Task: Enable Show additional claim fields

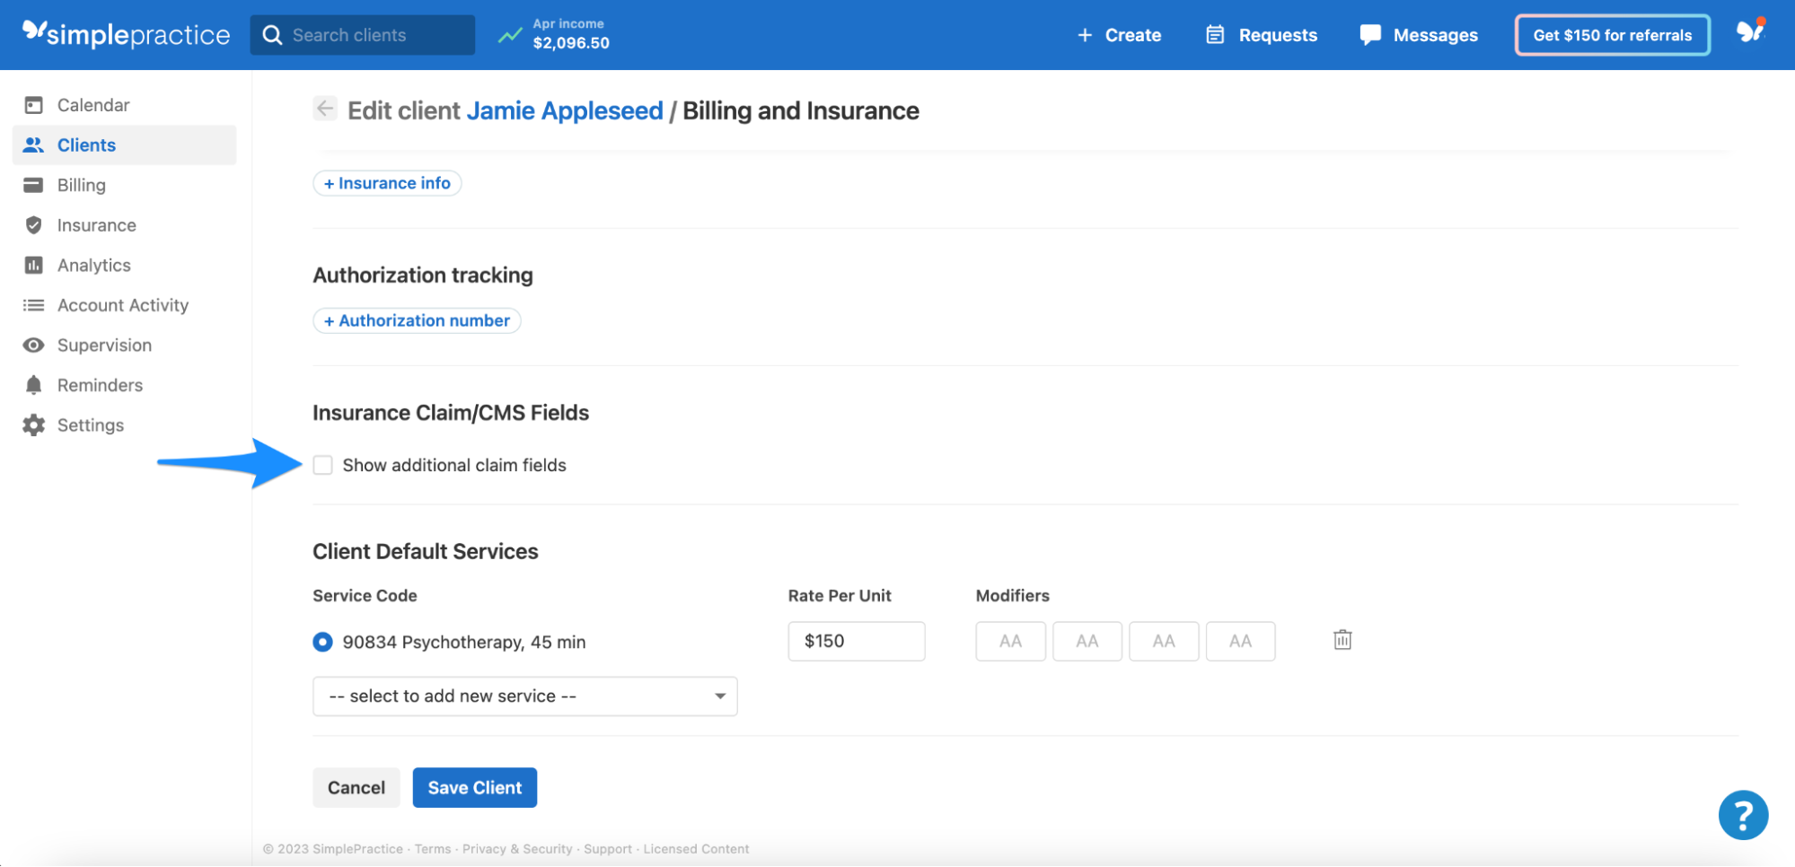Action: (323, 465)
